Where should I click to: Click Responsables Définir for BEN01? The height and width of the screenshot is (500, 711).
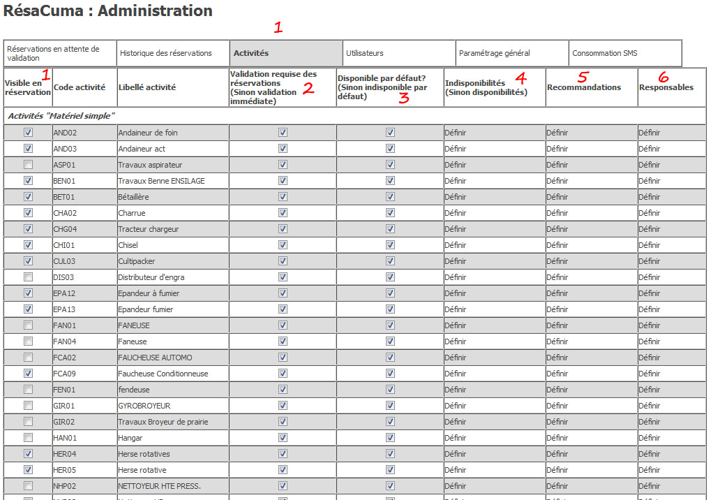click(650, 181)
